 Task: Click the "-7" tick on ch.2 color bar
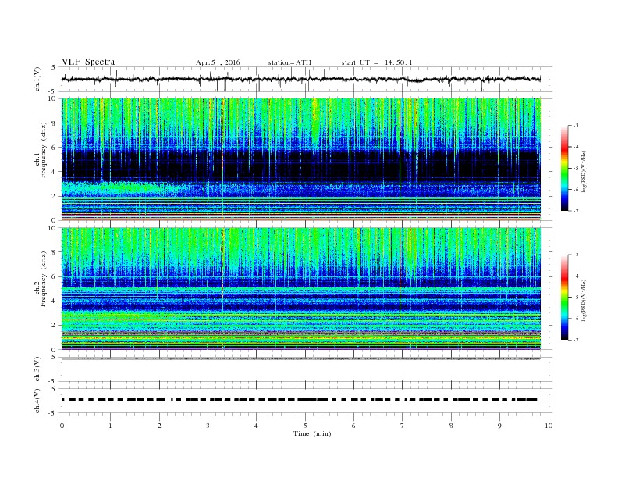pyautogui.click(x=575, y=340)
